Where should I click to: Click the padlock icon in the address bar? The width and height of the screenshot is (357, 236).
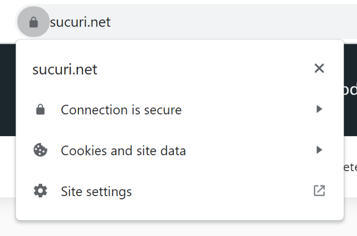33,22
